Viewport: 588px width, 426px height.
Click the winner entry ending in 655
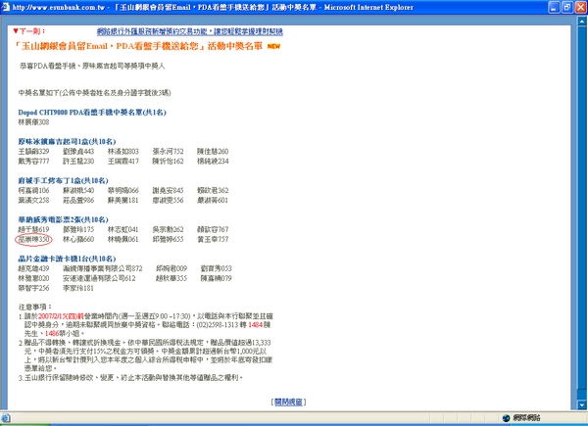pos(168,239)
